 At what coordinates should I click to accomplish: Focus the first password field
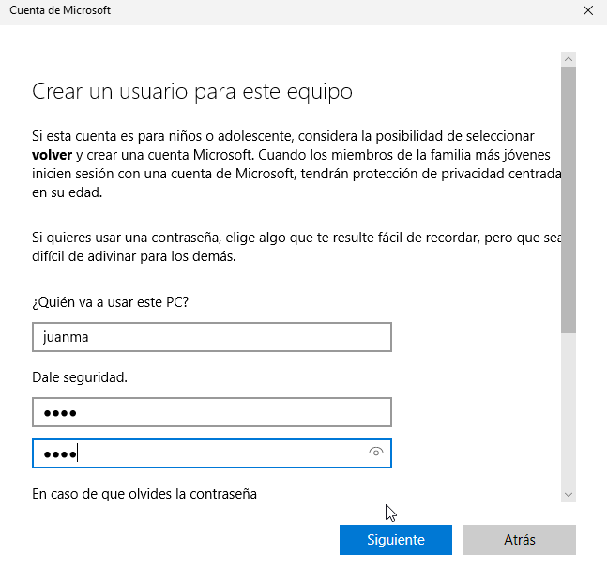212,412
